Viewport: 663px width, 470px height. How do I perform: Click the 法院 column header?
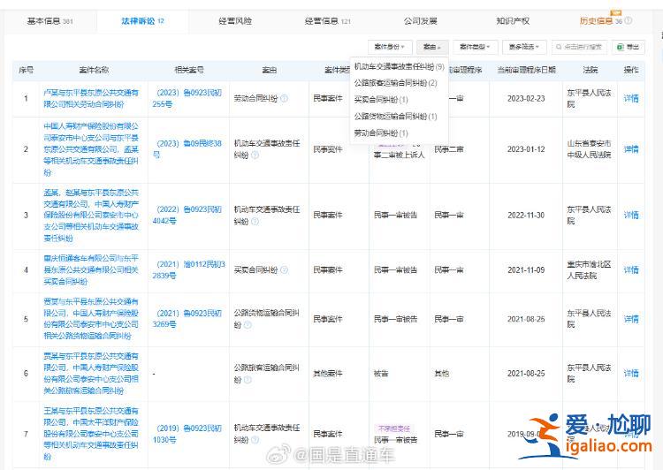click(590, 70)
